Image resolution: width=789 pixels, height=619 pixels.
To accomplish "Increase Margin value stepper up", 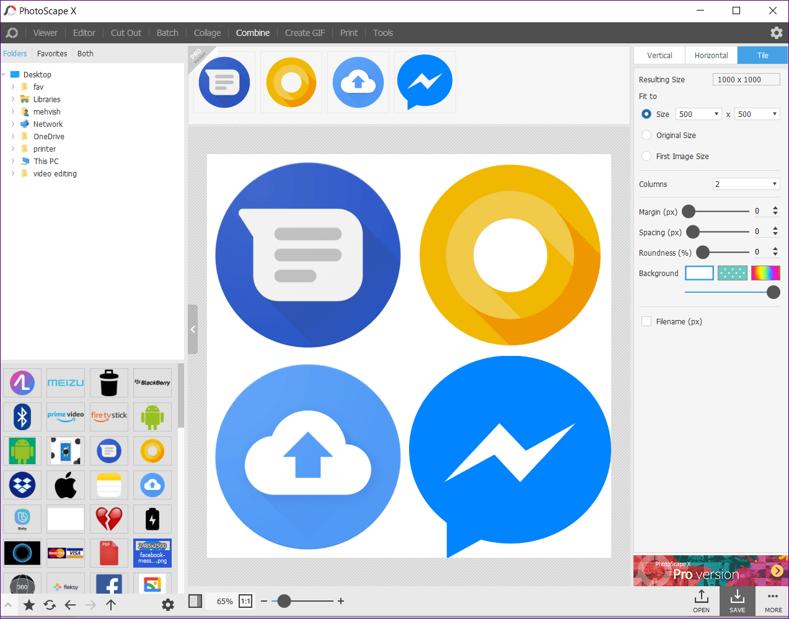I will point(775,208).
